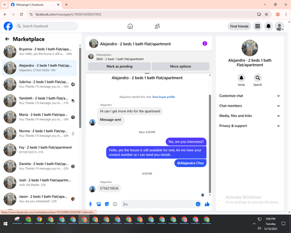291x233 pixels.
Task: Click the back arrow beside Marketplace
Action: click(7, 39)
